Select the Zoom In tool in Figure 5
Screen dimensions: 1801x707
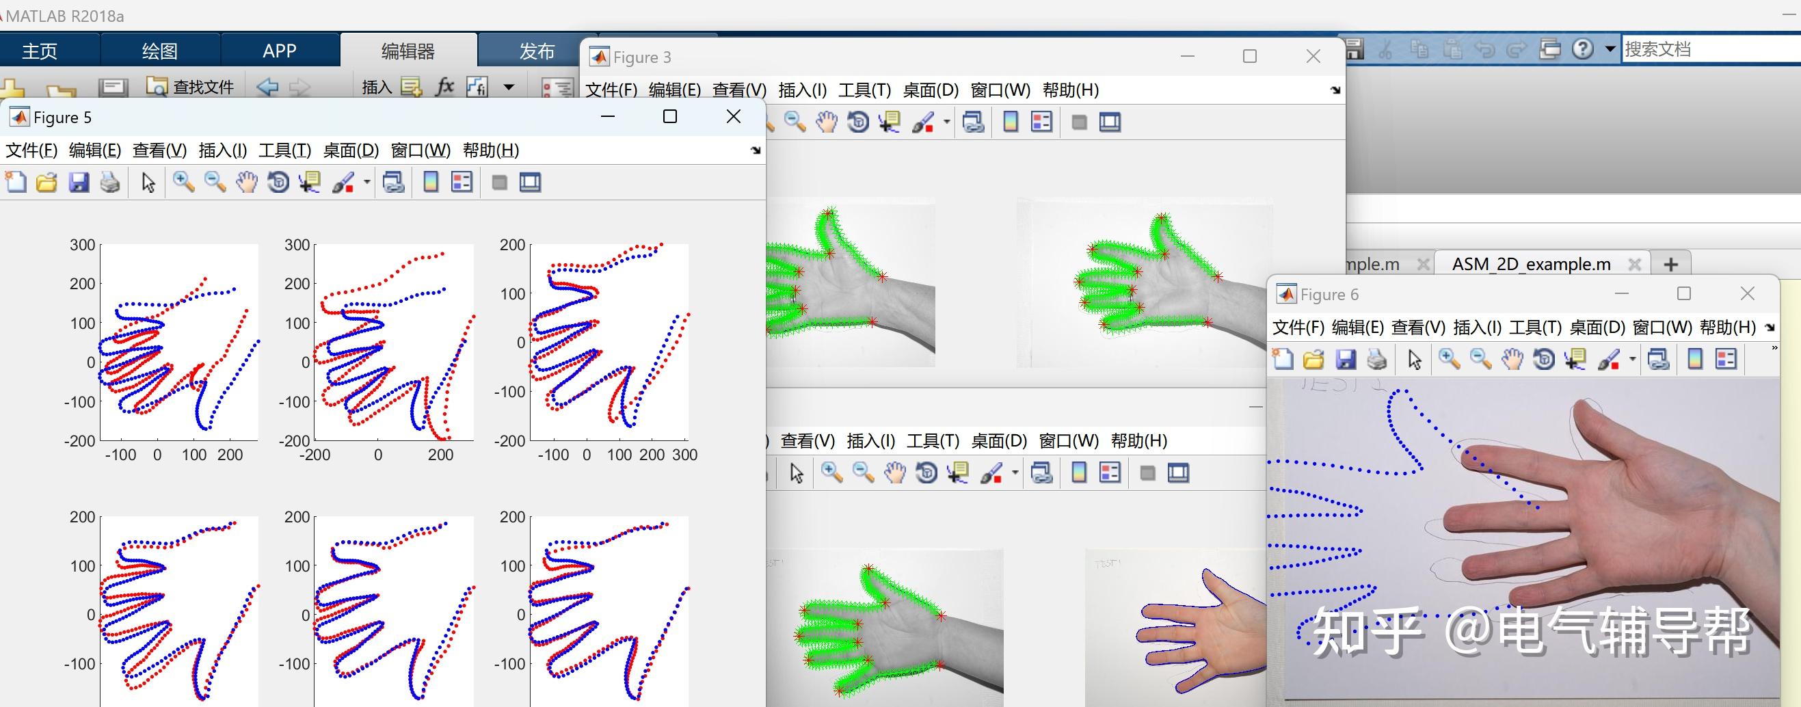(x=184, y=182)
